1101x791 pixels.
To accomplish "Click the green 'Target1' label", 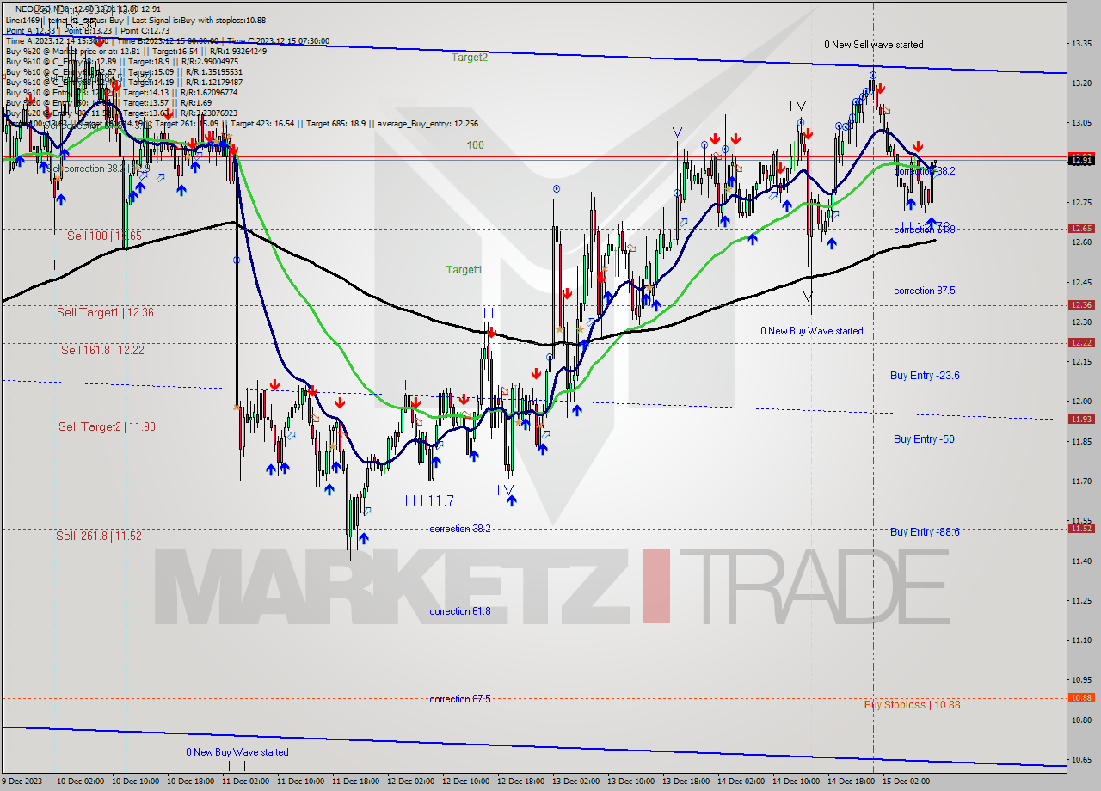I will click(464, 270).
